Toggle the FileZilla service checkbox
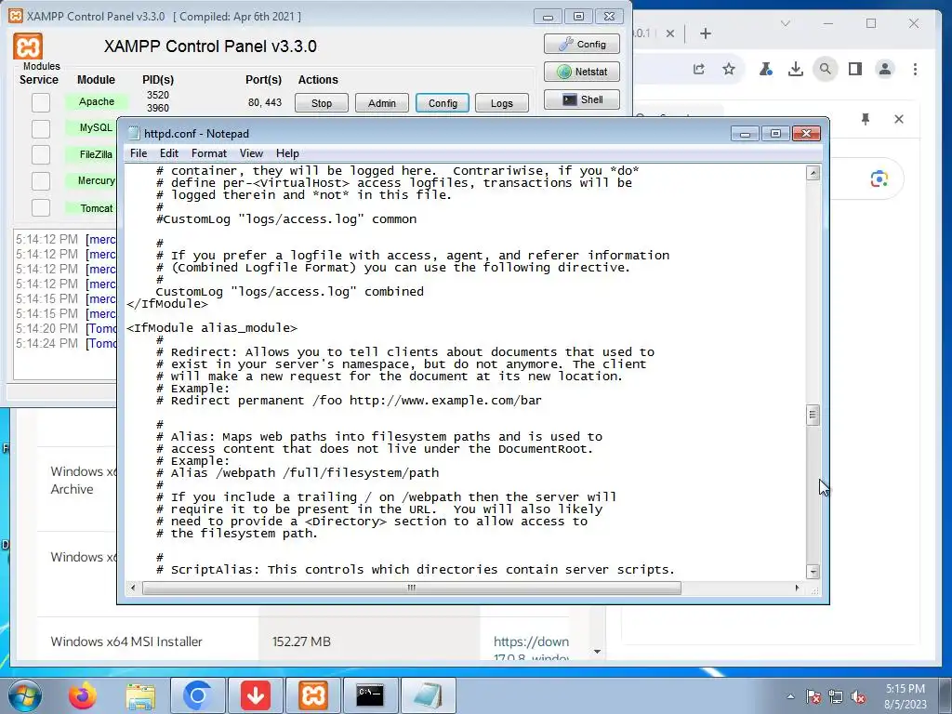Image resolution: width=952 pixels, height=714 pixels. (x=41, y=155)
